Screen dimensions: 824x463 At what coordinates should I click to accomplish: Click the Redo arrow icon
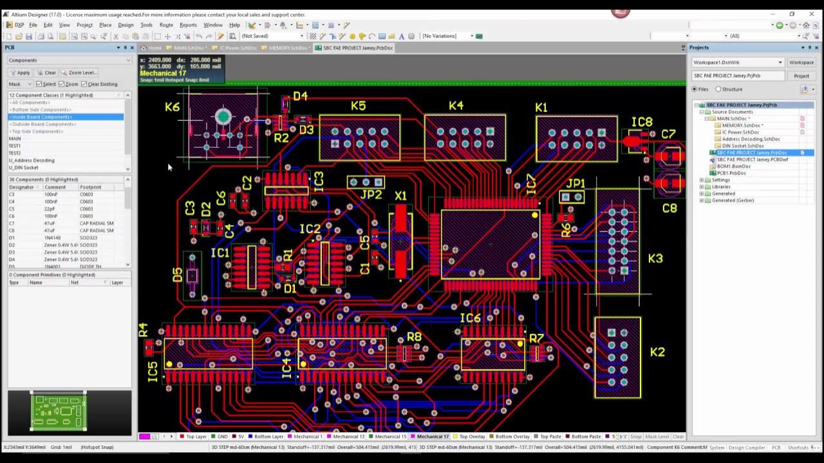tap(209, 36)
